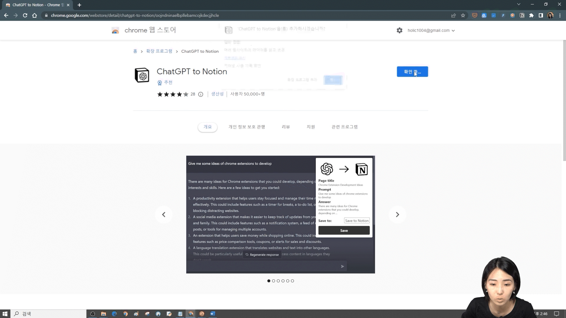Screen dimensions: 566x318
Task: Show rating details info icon
Action: coord(200,94)
